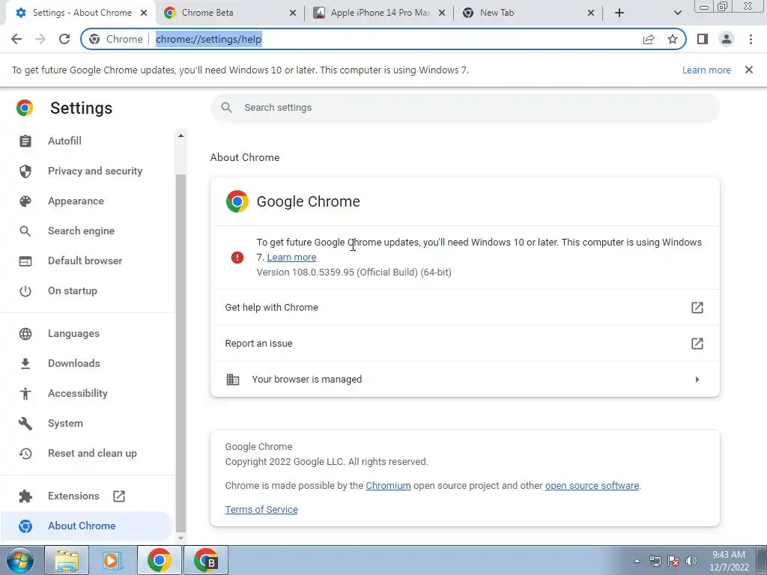Close the Chrome Beta tab
Viewport: 767px width, 575px height.
point(293,13)
